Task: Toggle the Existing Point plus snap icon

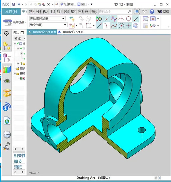Action: pyautogui.click(x=128, y=26)
